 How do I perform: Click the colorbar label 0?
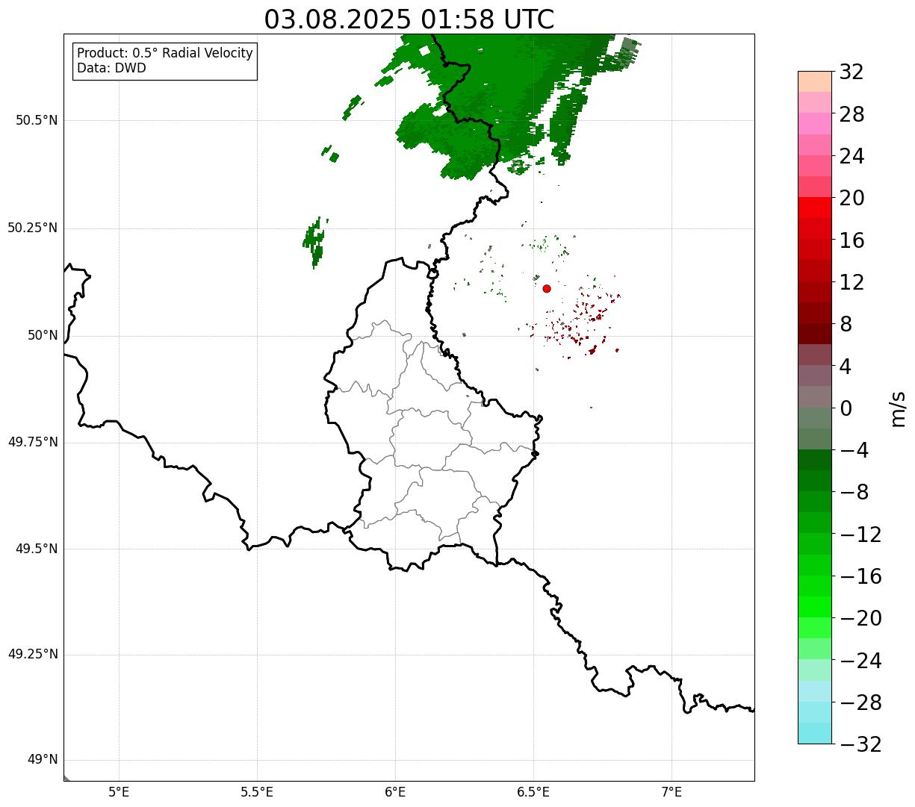[x=846, y=408]
